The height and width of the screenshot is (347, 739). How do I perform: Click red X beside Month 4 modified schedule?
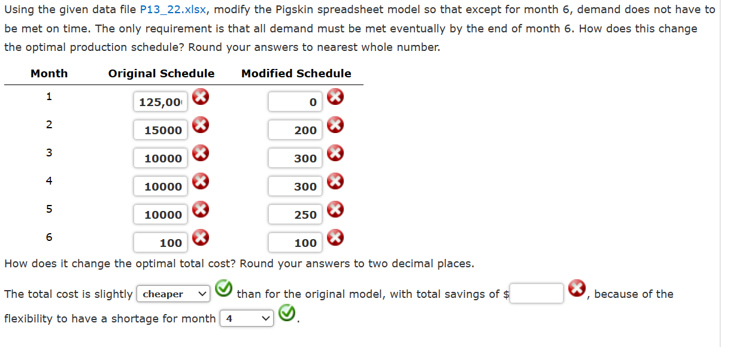(335, 182)
